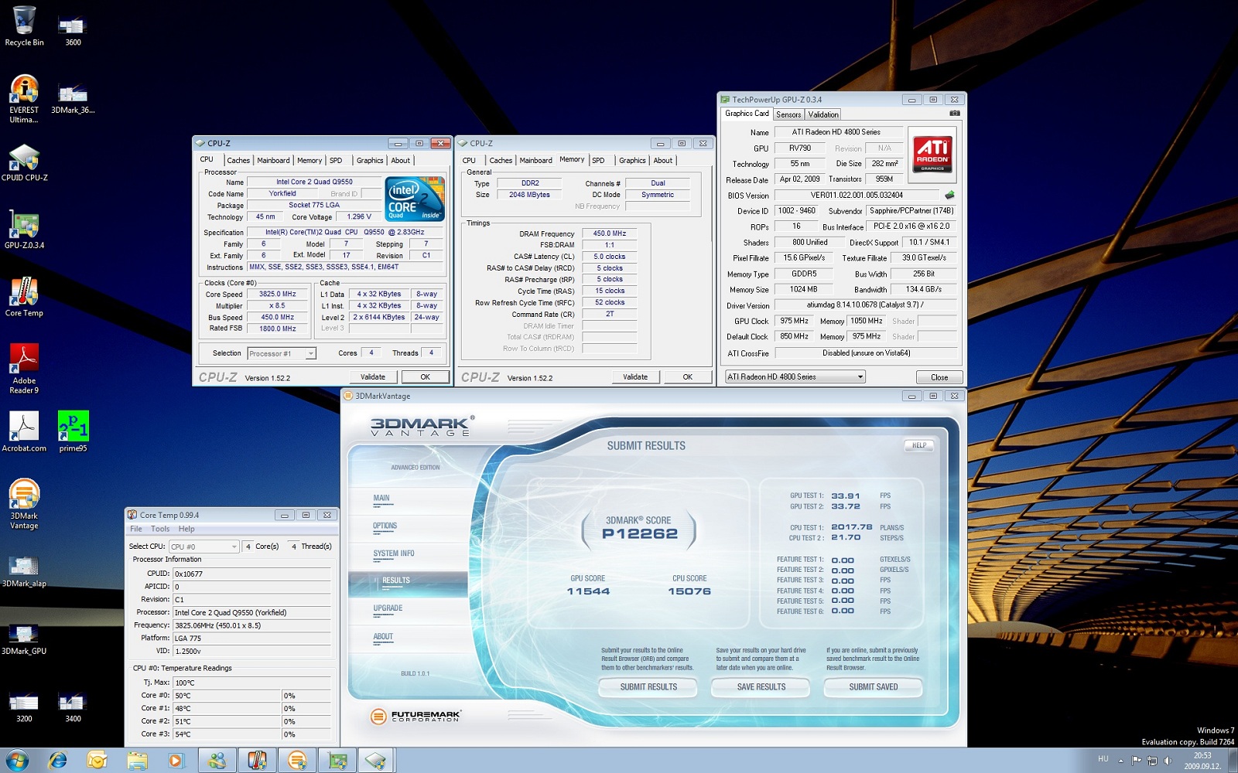Image resolution: width=1238 pixels, height=773 pixels.
Task: Open the Core Temp desktop icon
Action: pos(24,293)
